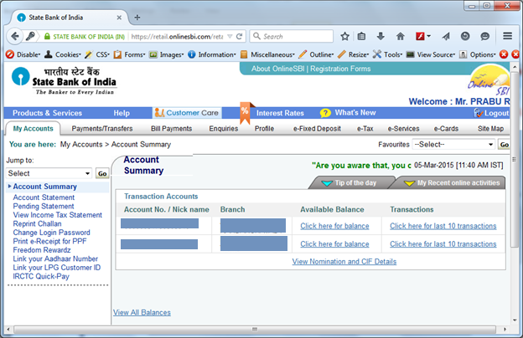Open Interest Rates with percent ribbon

(x=272, y=113)
